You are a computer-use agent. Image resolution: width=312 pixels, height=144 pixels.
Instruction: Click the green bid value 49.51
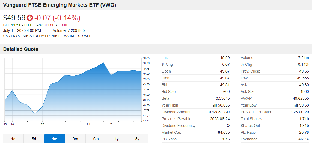pos(16,25)
